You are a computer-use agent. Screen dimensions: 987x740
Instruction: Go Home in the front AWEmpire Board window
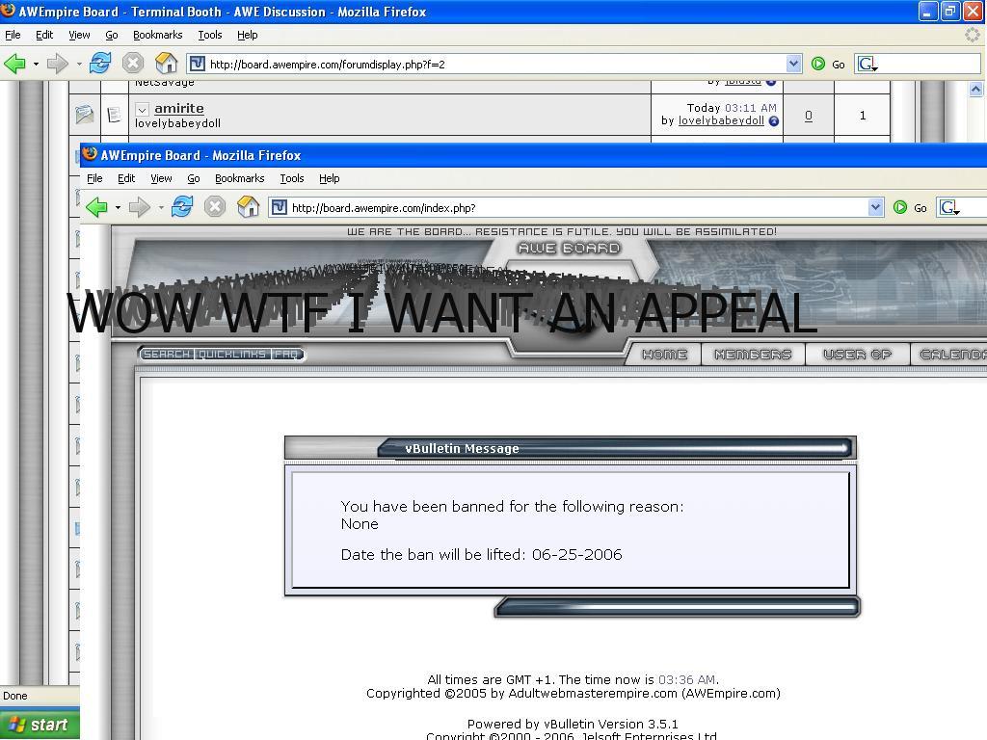tap(248, 207)
